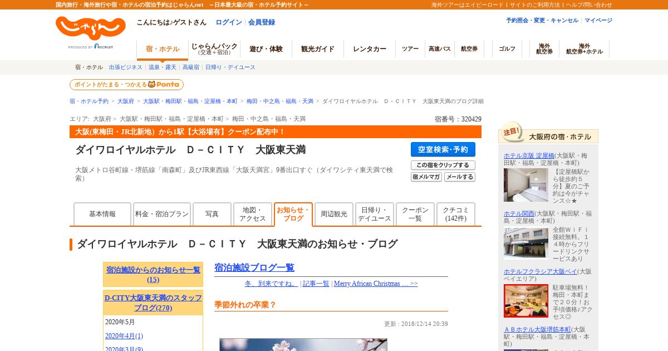The width and height of the screenshot is (668, 351).
Task: Open 2020年3月(9) archive link
Action: point(124,349)
